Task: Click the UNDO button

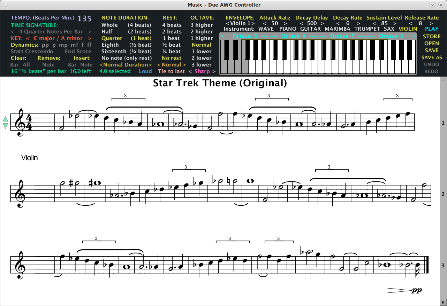Action: tap(432, 64)
